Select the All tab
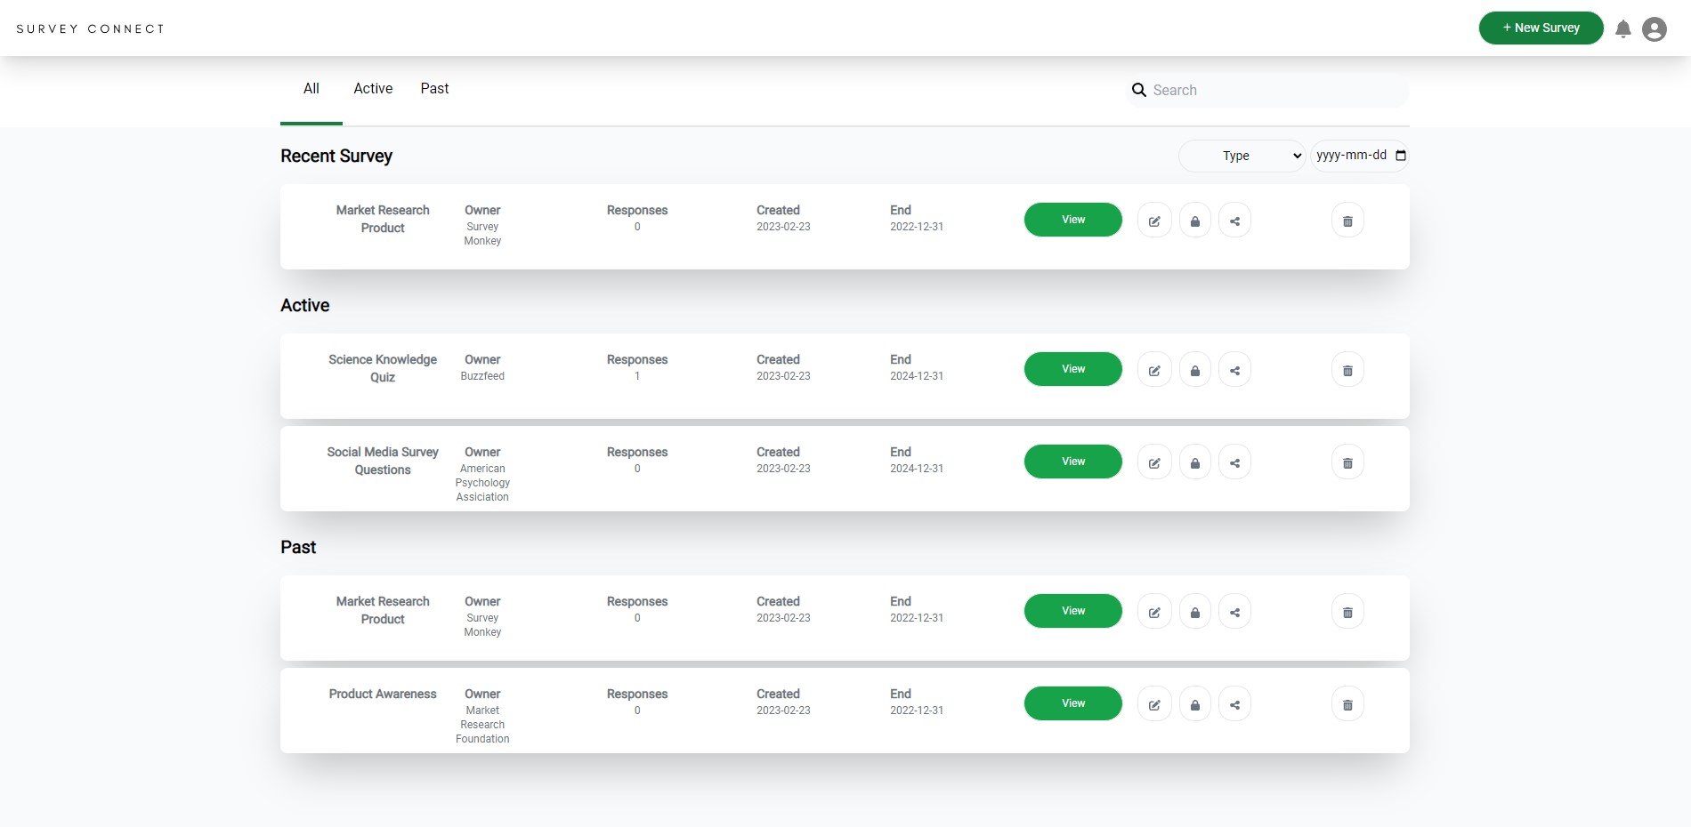 point(311,88)
